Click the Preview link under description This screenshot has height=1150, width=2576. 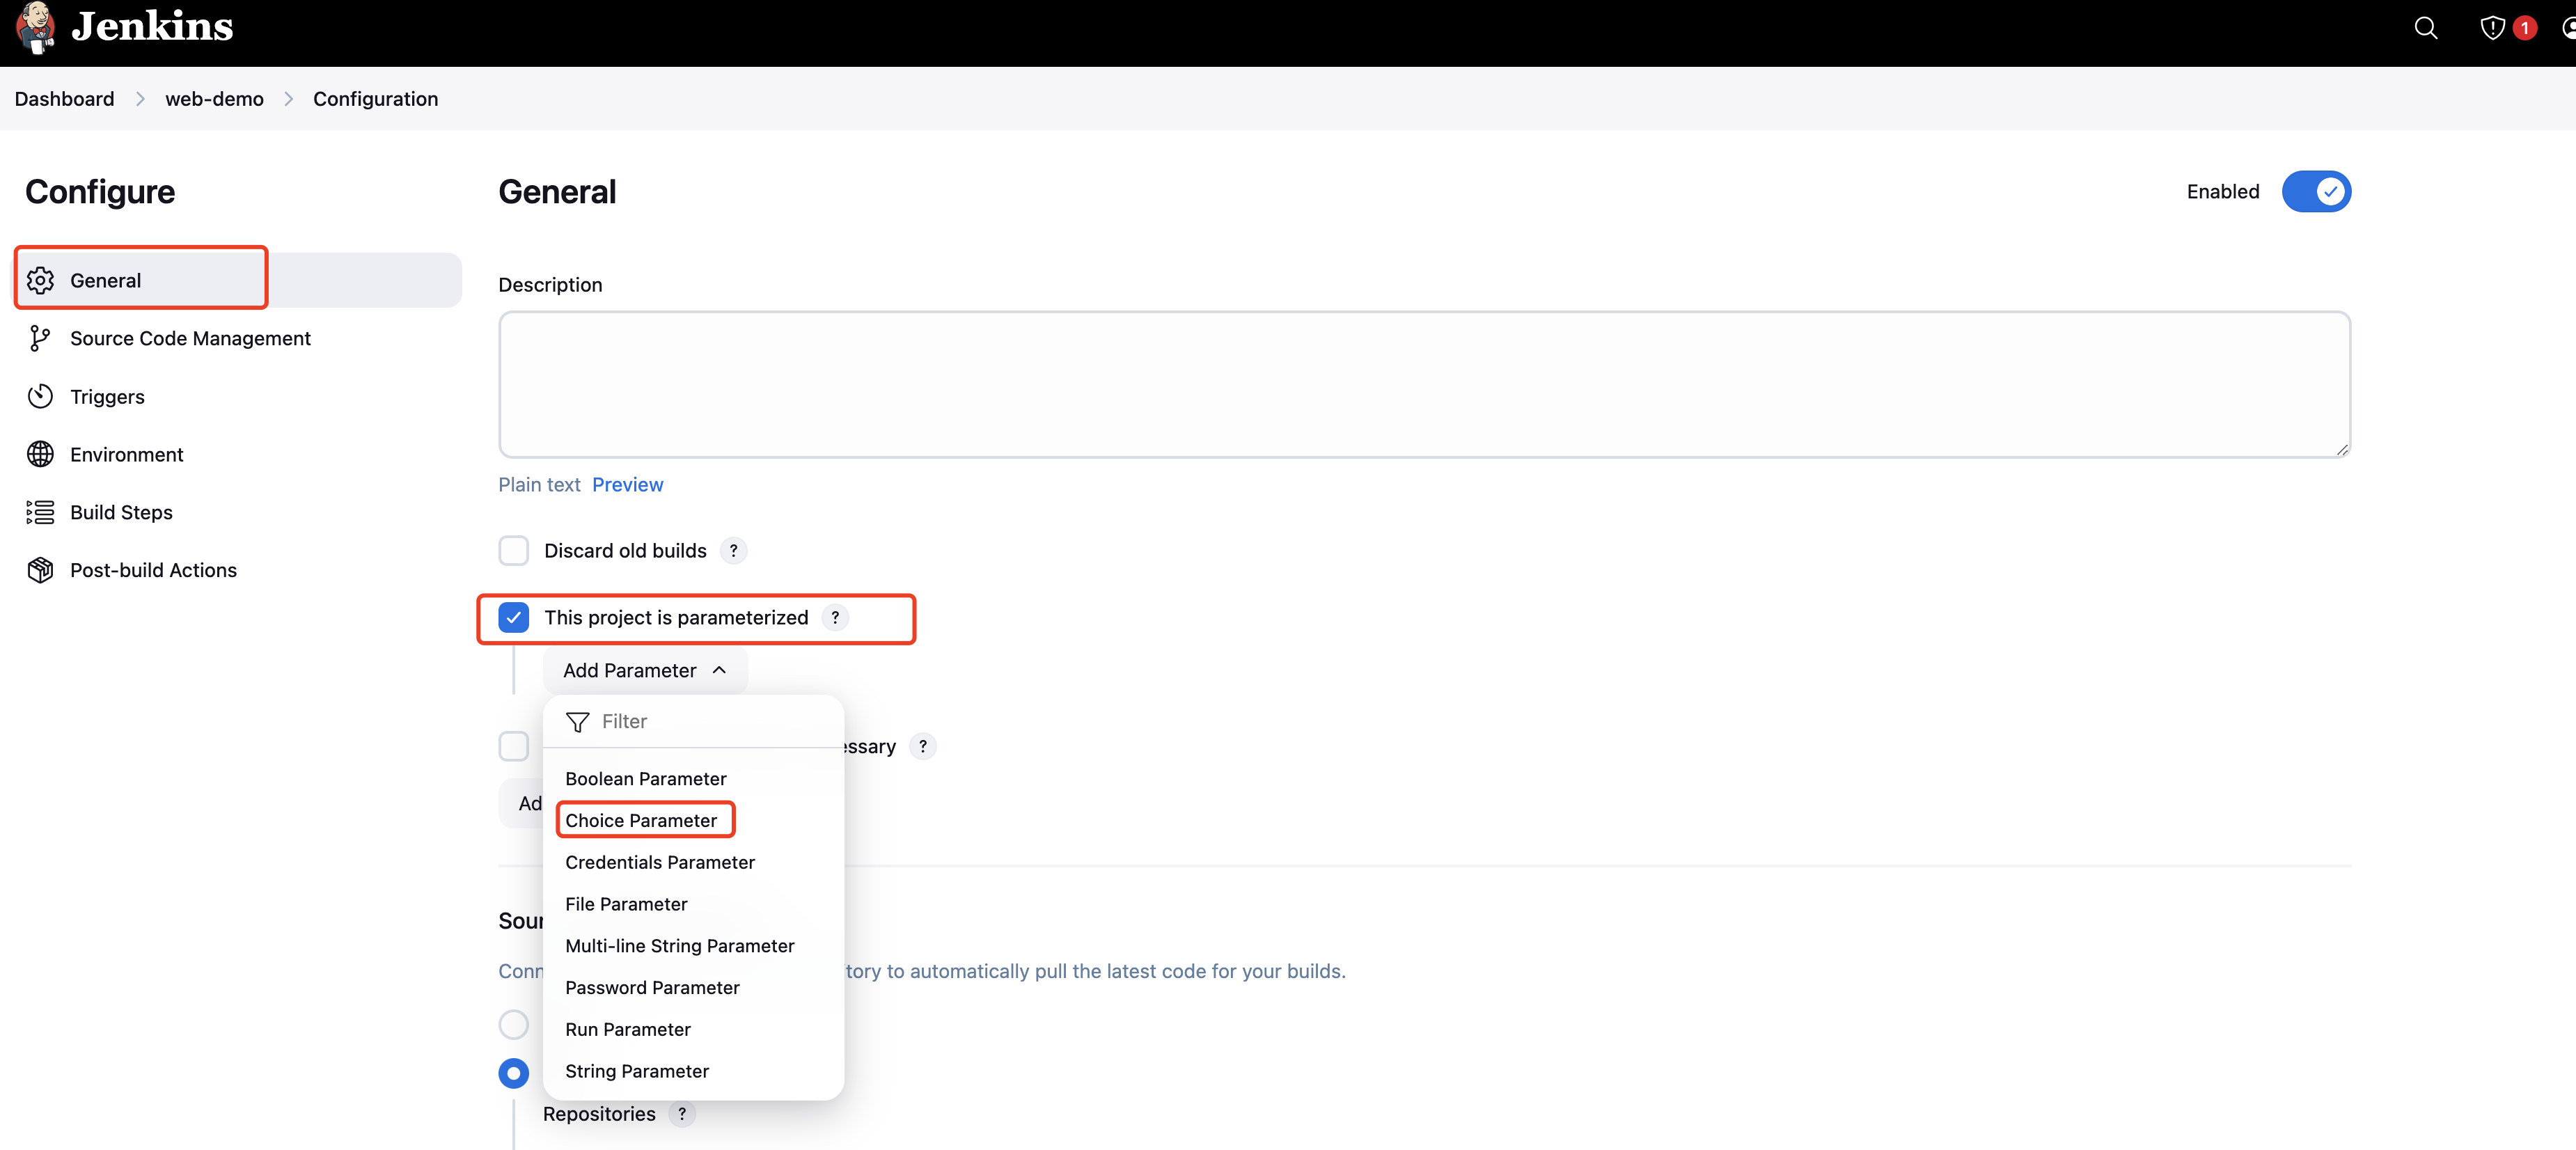(x=627, y=485)
